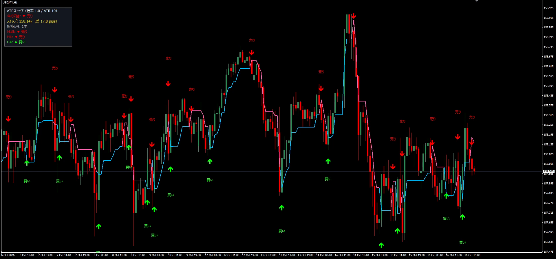Screen dimensions: 556x259
Task: Click the 8 Oct 03:00 time label
Action: click(101, 255)
